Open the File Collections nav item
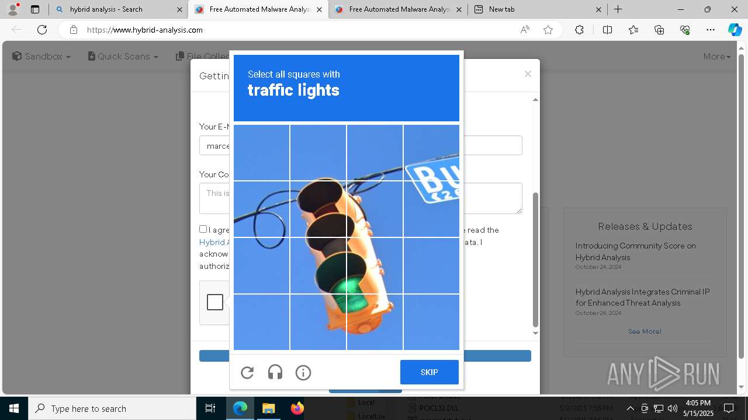 pyautogui.click(x=202, y=56)
